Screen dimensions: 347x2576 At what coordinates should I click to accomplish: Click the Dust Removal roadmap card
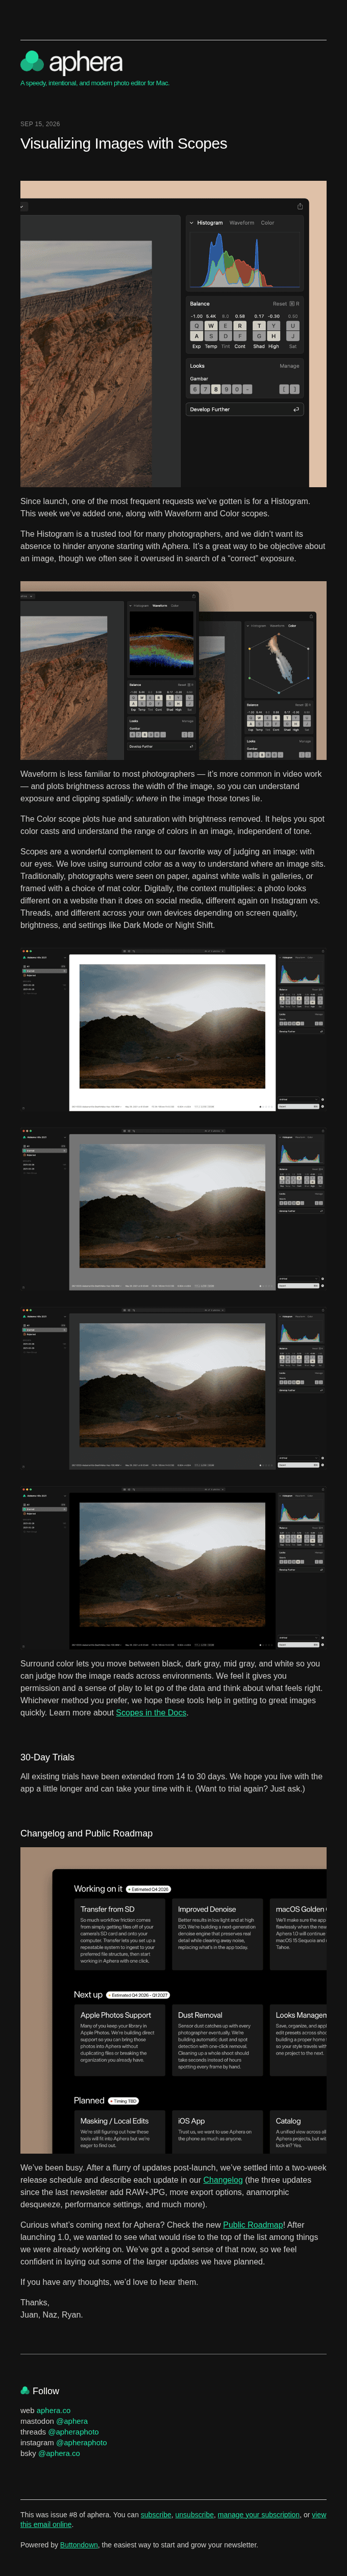(x=217, y=2040)
